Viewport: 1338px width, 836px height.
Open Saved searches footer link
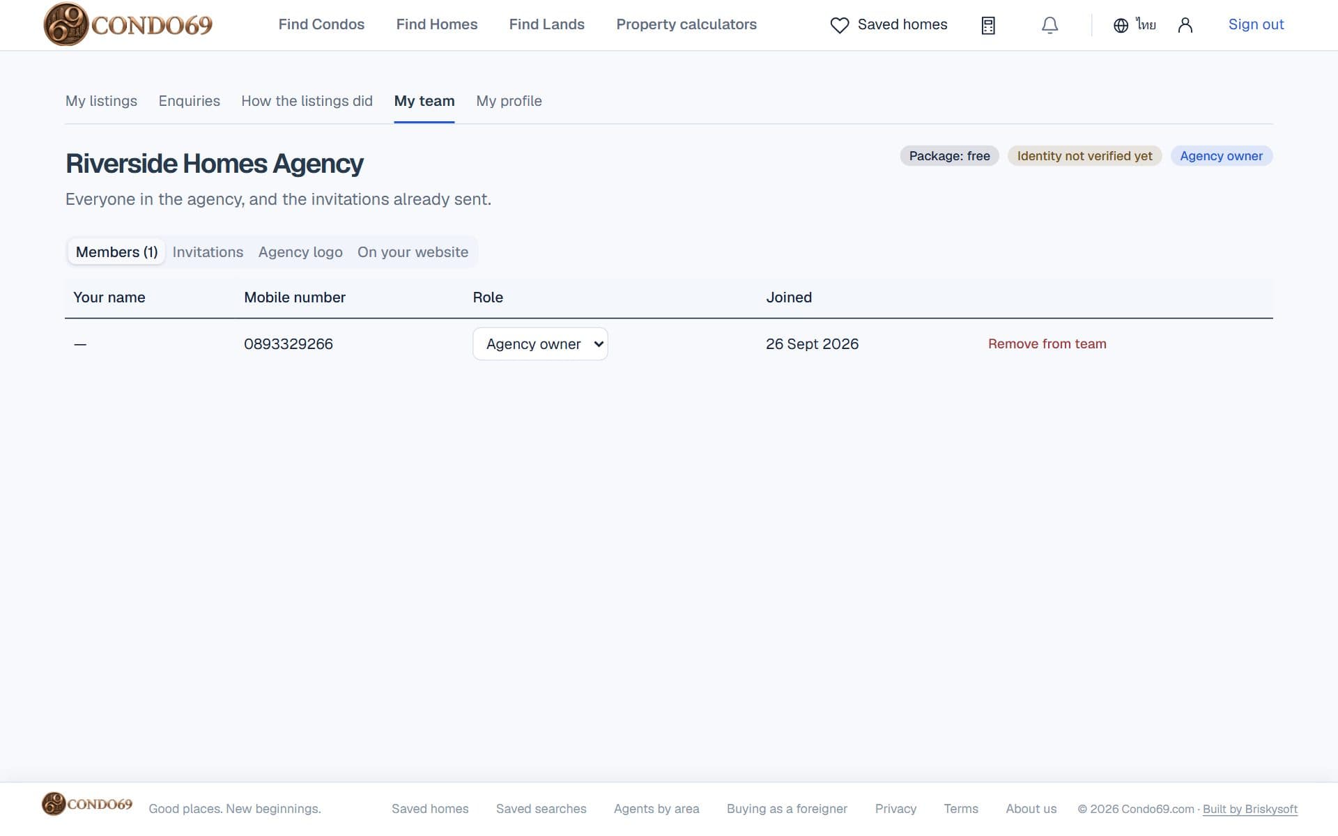541,809
